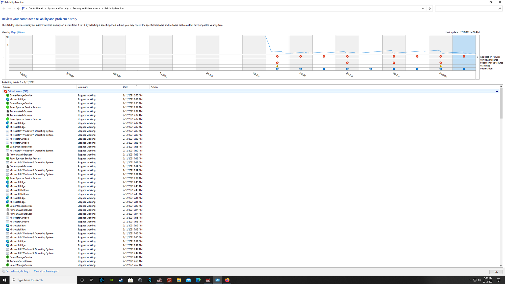Navigate to Security and Maintenance breadcrumb

(x=86, y=9)
